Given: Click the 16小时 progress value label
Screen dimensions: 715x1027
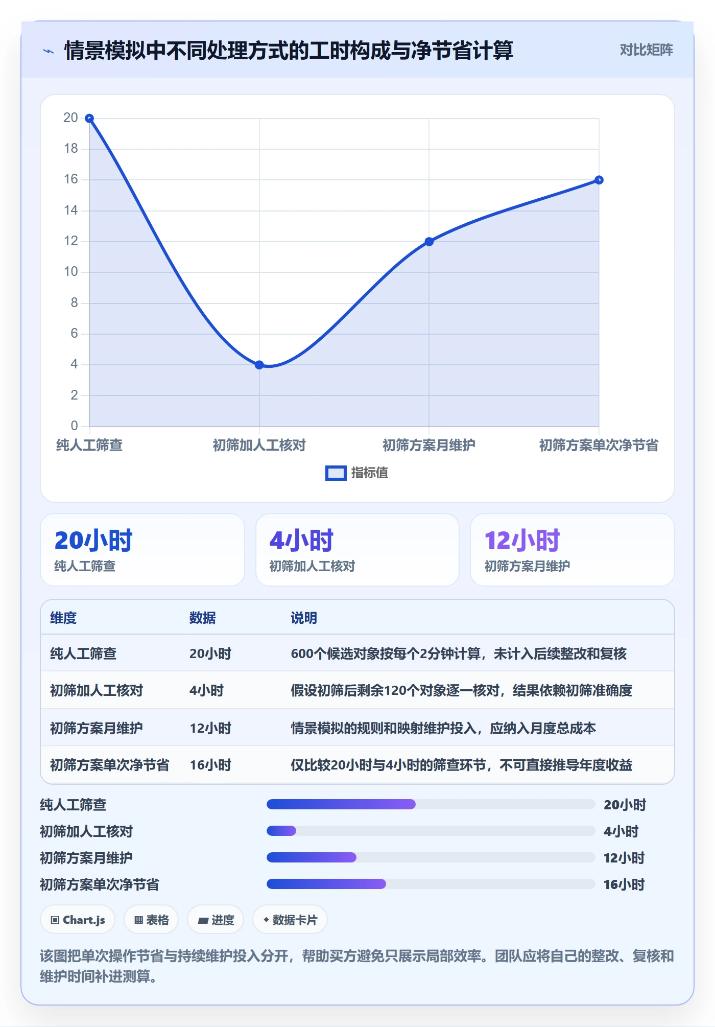Looking at the screenshot, I should [x=624, y=884].
